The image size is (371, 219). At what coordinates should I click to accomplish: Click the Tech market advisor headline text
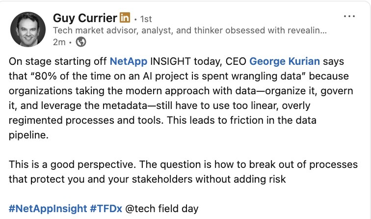pos(189,30)
